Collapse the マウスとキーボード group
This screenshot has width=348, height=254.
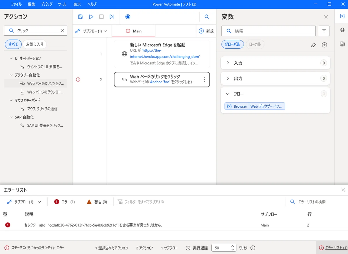pos(11,100)
